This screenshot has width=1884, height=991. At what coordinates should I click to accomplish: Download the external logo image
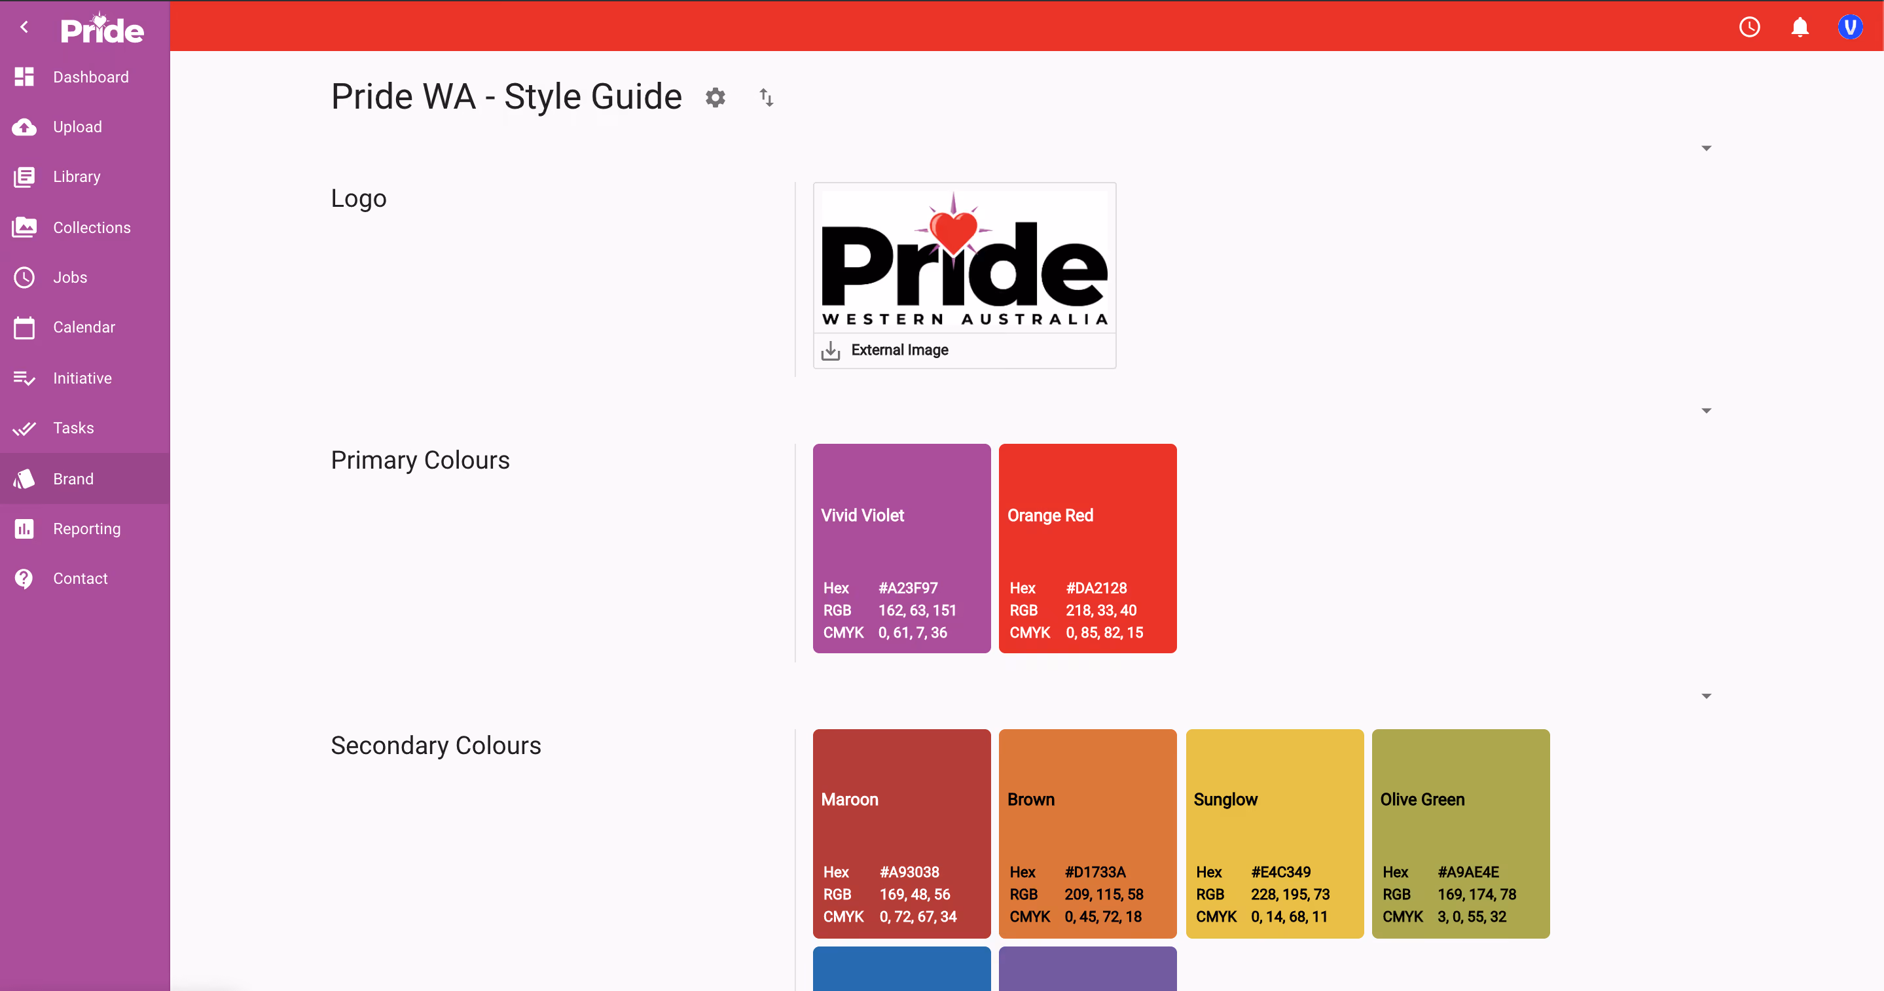pyautogui.click(x=830, y=350)
